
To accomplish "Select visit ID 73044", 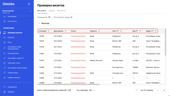I will coord(42,41).
